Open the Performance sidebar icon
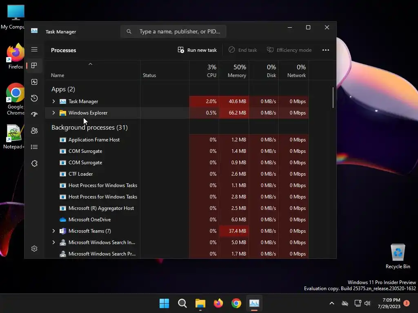418x313 pixels. 34,82
